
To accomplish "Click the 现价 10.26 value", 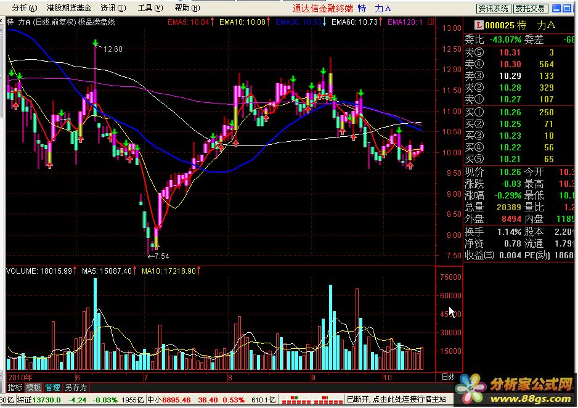I will pyautogui.click(x=510, y=172).
